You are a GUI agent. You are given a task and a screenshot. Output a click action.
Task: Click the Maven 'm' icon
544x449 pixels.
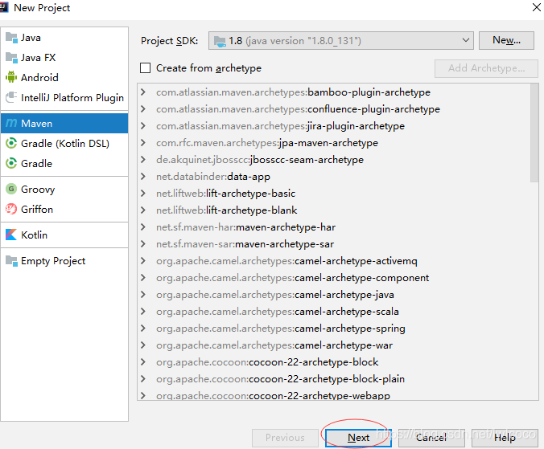(11, 123)
